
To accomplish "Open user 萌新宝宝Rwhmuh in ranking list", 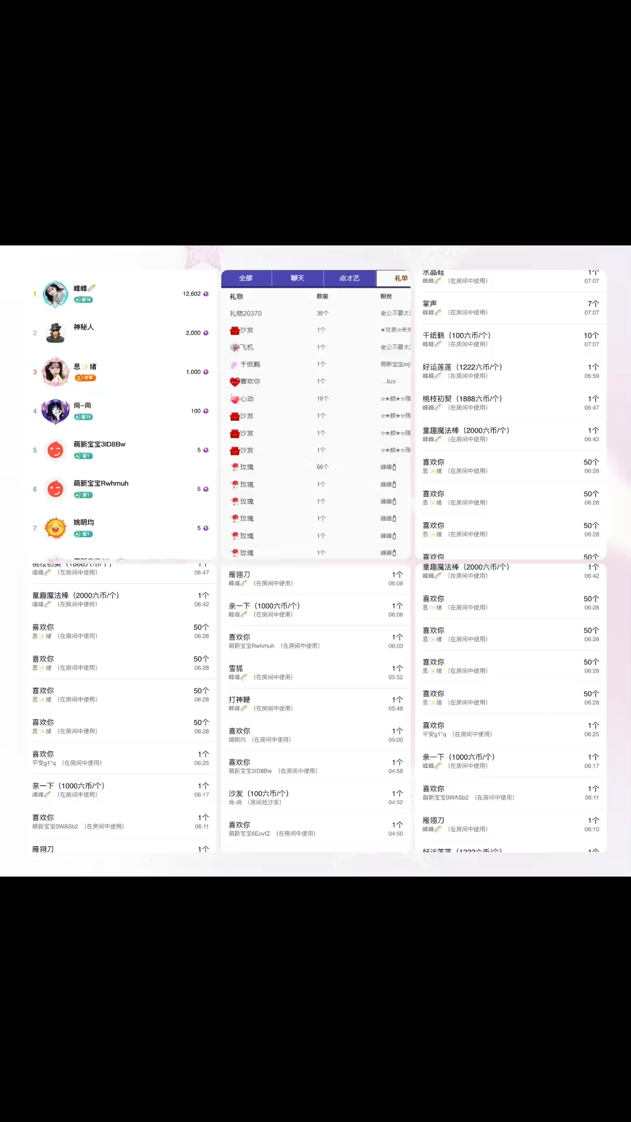I will (x=101, y=484).
